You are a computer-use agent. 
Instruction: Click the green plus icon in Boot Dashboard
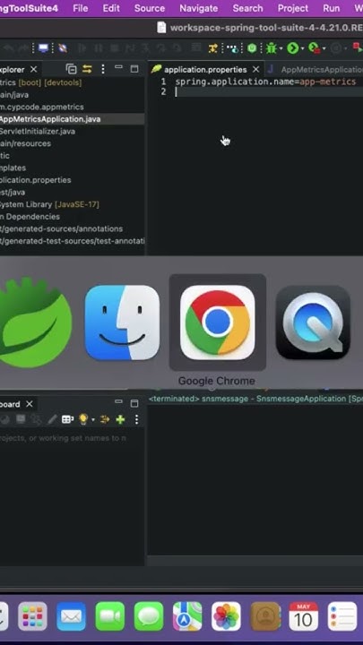pos(120,419)
